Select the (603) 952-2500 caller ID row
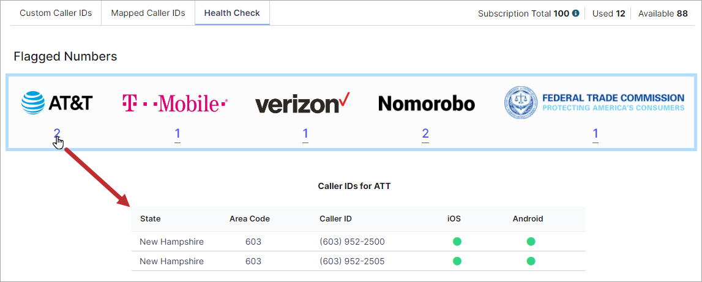The image size is (702, 282). (x=359, y=242)
